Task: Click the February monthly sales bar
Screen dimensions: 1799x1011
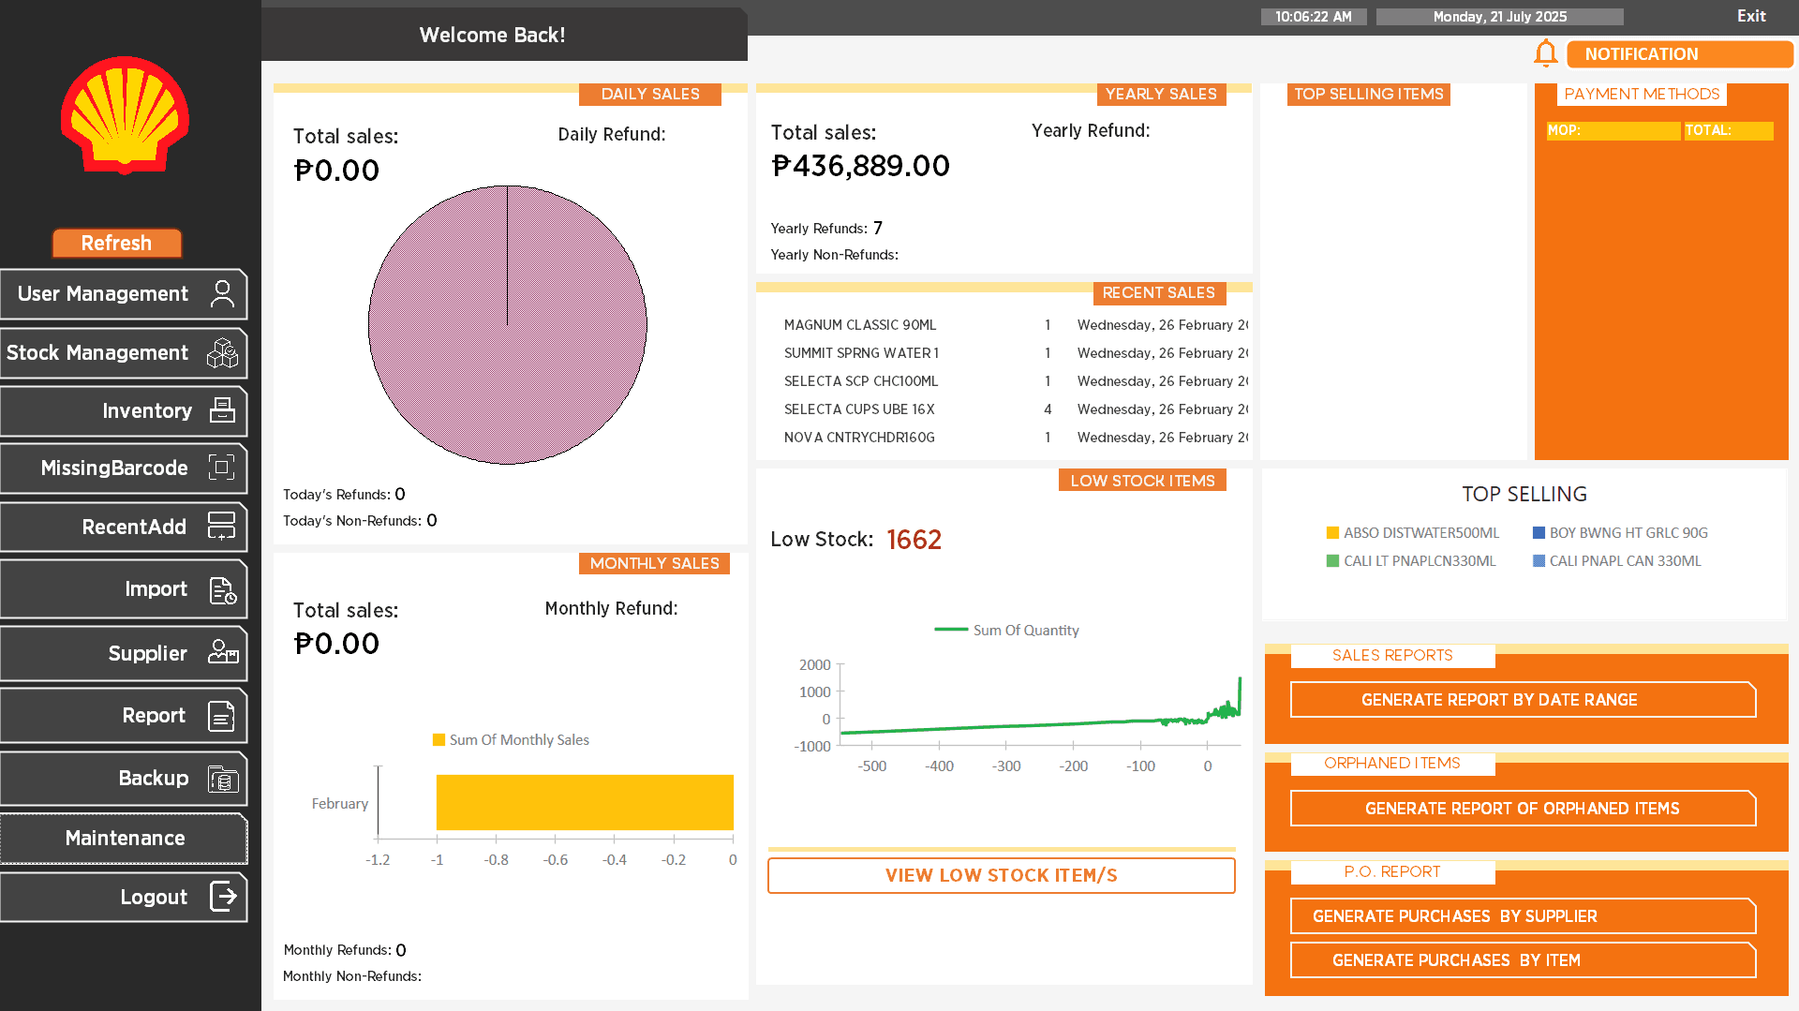Action: pos(585,802)
